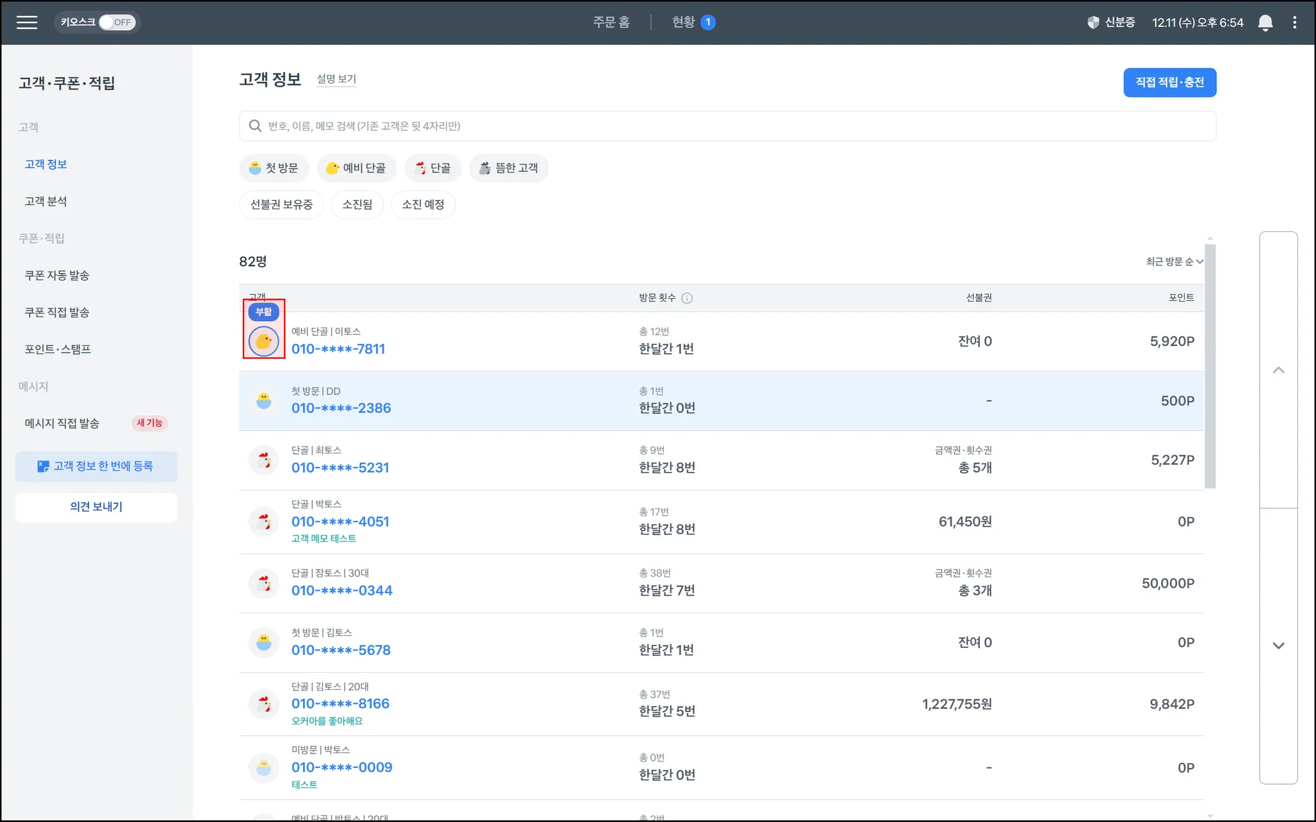Open the 설명 보기 link

coord(336,79)
